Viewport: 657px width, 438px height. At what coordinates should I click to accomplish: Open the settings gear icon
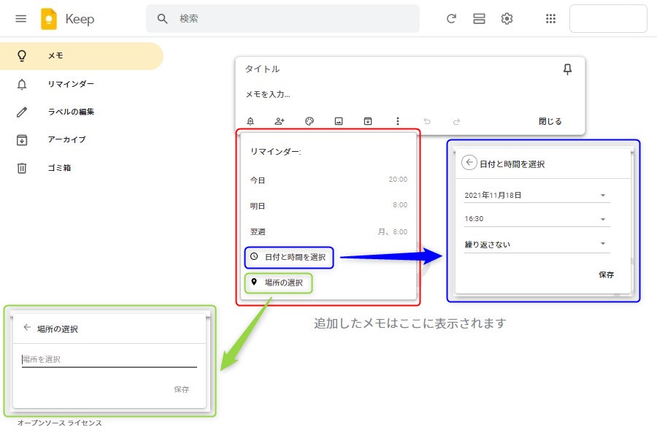(x=507, y=19)
